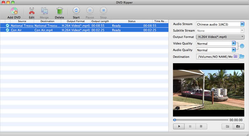Sort by the Output Format column header
The height and width of the screenshot is (136, 249).
click(76, 21)
